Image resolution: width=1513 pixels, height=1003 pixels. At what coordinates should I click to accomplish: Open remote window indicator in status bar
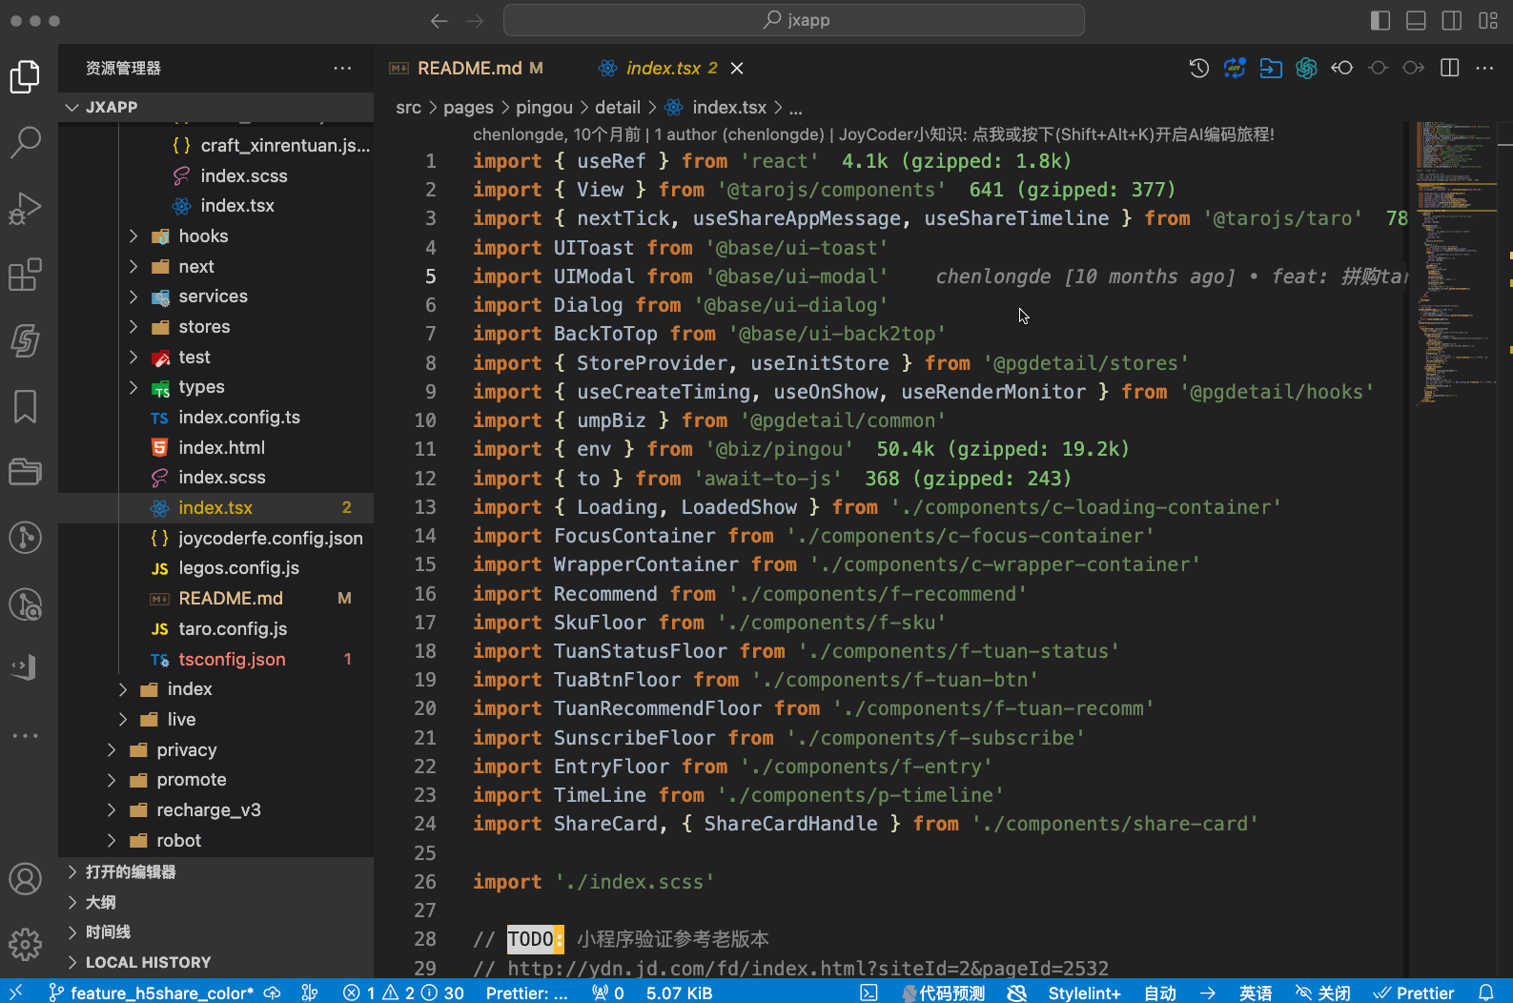point(16,993)
